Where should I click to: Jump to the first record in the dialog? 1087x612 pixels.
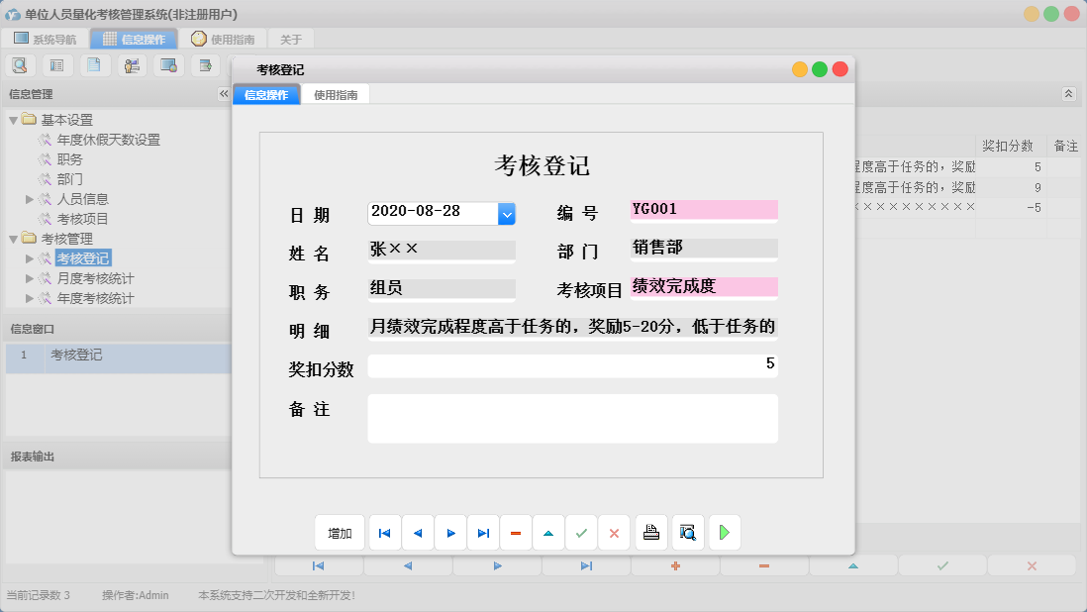coord(384,532)
